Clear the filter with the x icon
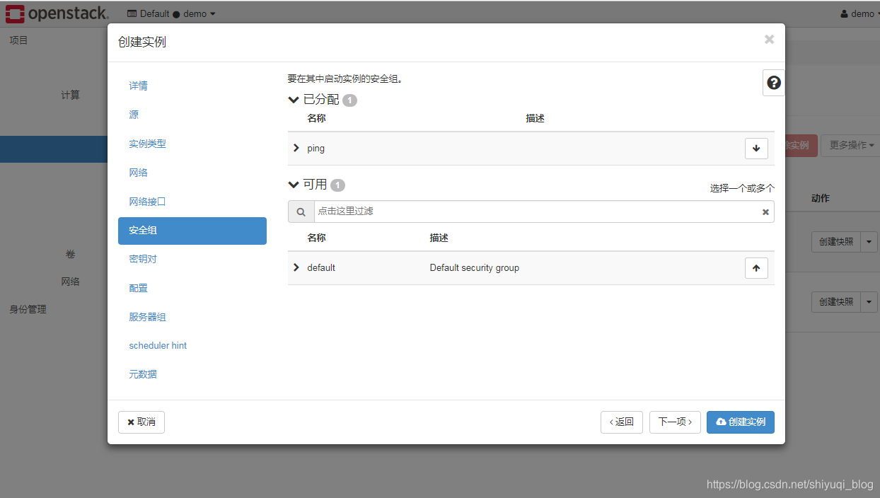The image size is (880, 498). (765, 212)
